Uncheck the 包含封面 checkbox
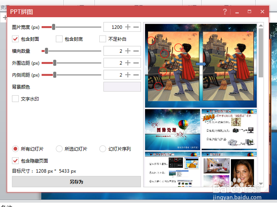This screenshot has width=277, height=207. coord(15,39)
